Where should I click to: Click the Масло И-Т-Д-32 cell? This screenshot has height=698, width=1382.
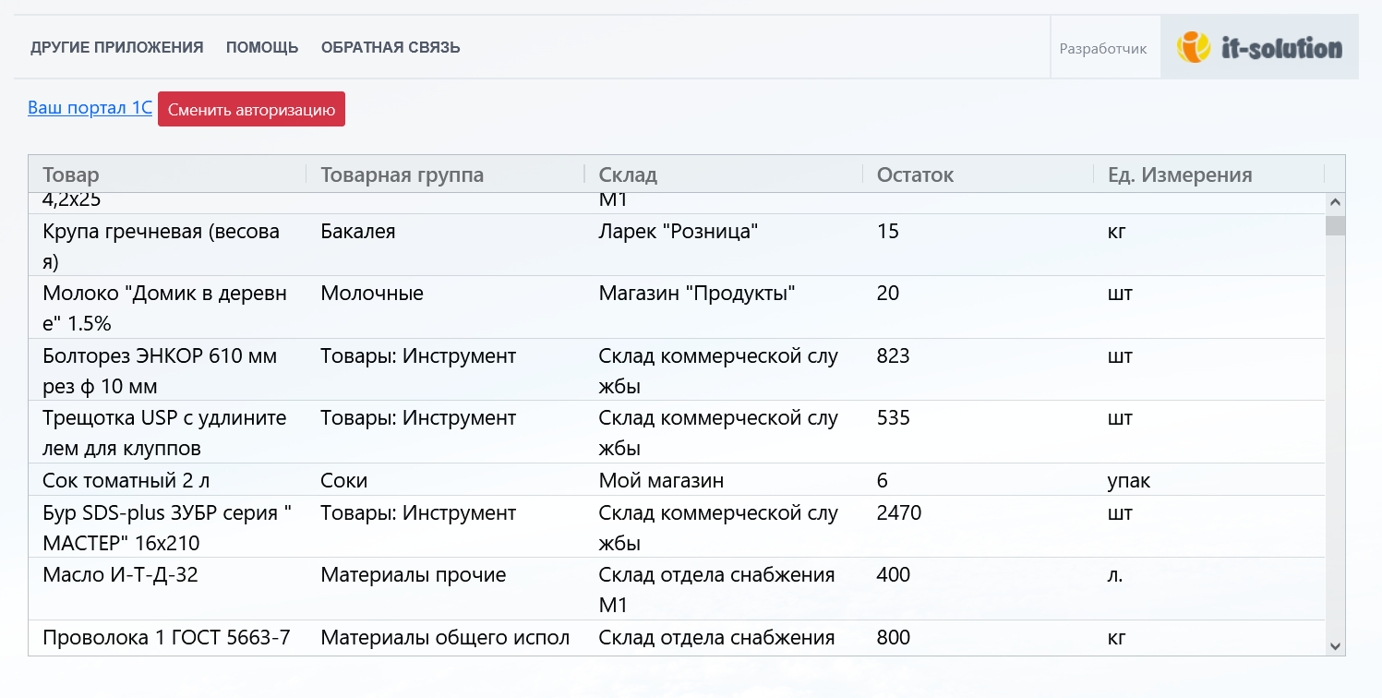tap(120, 575)
